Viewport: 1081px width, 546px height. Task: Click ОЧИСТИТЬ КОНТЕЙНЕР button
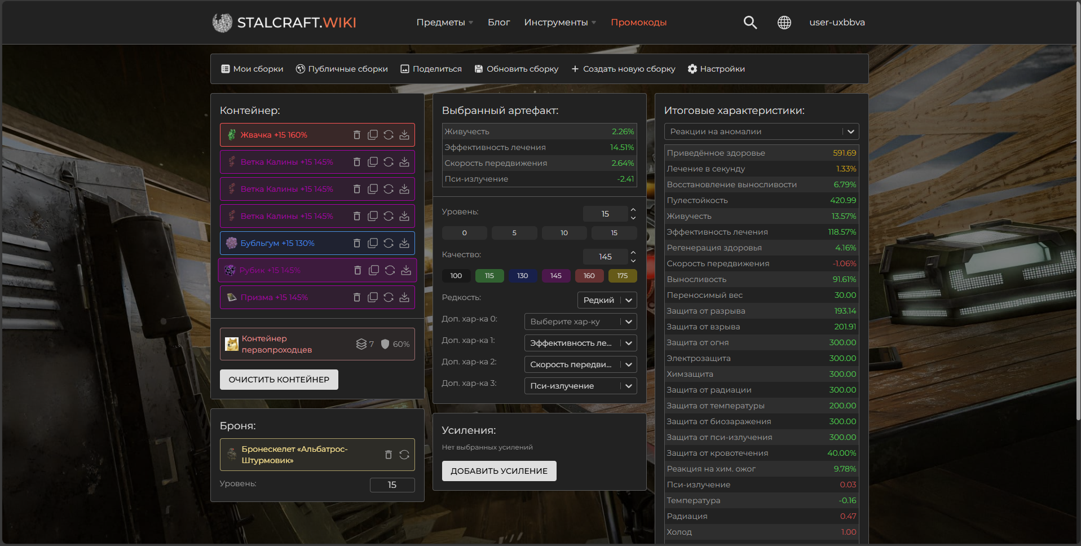[279, 380]
